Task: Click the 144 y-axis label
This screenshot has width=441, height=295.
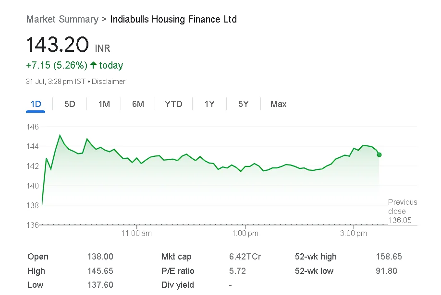Action: click(33, 146)
